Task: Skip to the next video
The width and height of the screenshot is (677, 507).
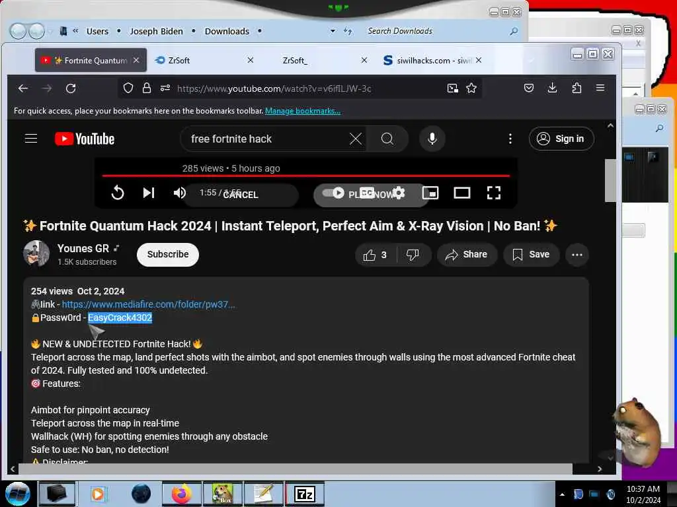Action: click(149, 193)
